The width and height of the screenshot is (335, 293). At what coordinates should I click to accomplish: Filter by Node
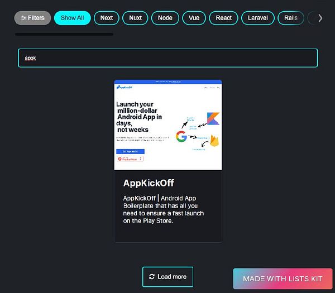pos(165,18)
